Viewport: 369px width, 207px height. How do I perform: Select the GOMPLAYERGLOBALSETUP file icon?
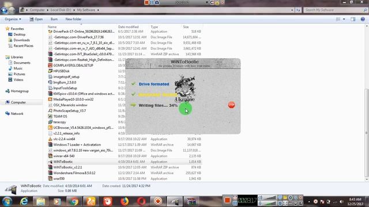[50, 65]
